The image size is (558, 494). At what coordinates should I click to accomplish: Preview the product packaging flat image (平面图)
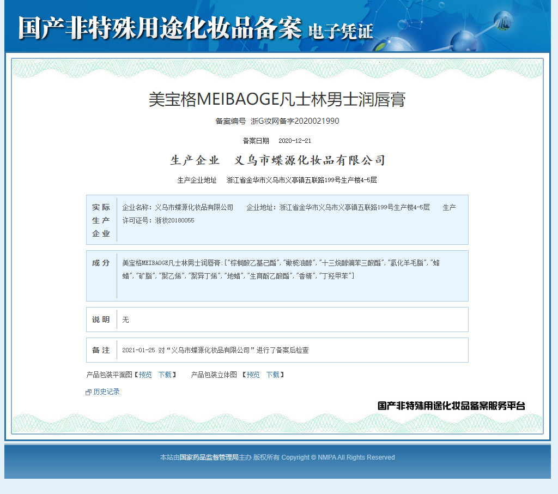pos(145,375)
